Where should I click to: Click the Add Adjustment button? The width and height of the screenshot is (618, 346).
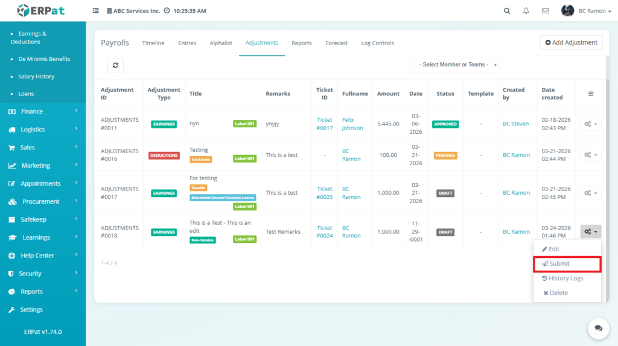pyautogui.click(x=571, y=42)
